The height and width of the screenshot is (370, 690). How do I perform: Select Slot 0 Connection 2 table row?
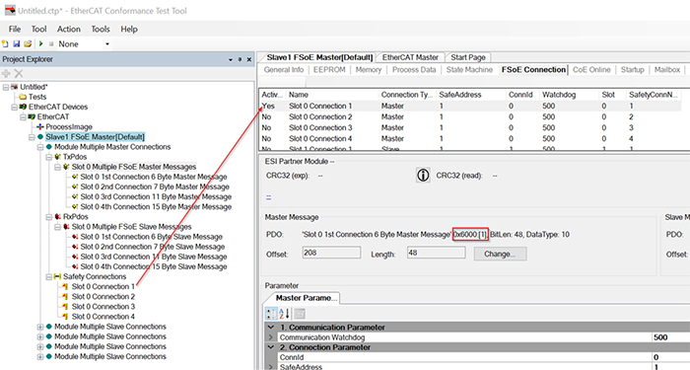469,117
